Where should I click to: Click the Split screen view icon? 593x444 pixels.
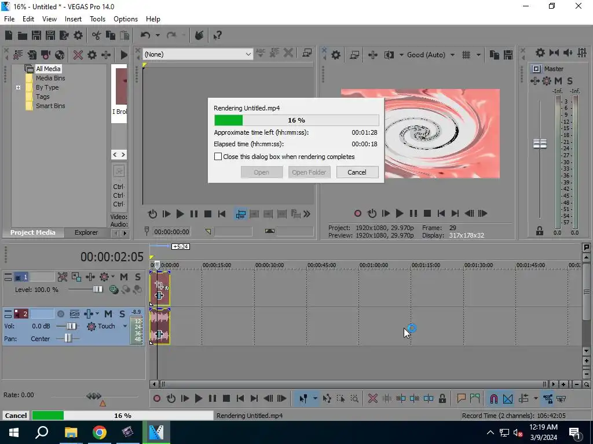(389, 55)
